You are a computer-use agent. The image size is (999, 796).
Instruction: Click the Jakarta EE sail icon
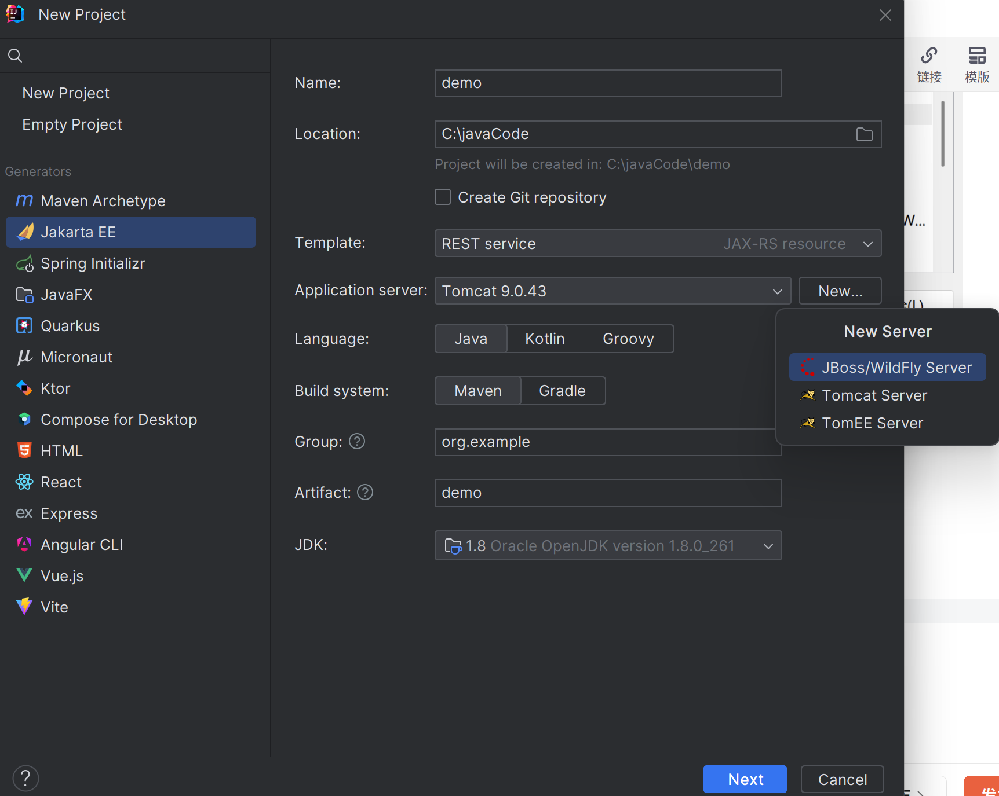(x=25, y=232)
